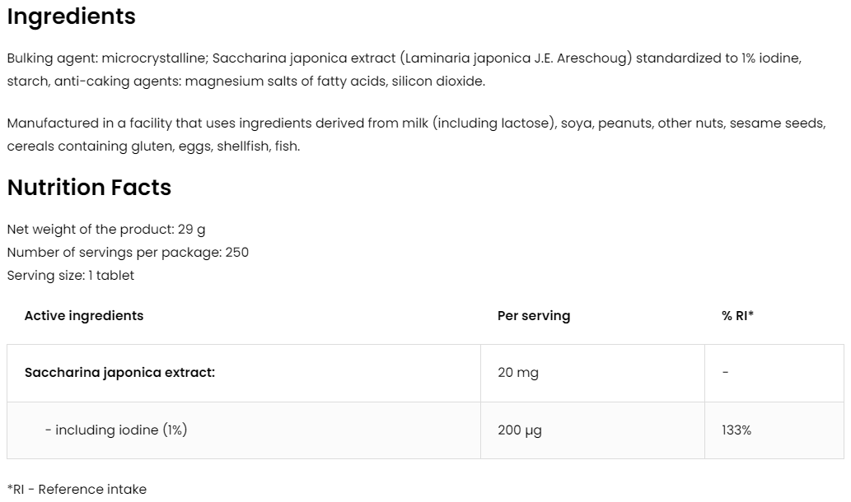Screen dimensions: 851x502
Task: Click the Ingredients heading
Action: 72,16
